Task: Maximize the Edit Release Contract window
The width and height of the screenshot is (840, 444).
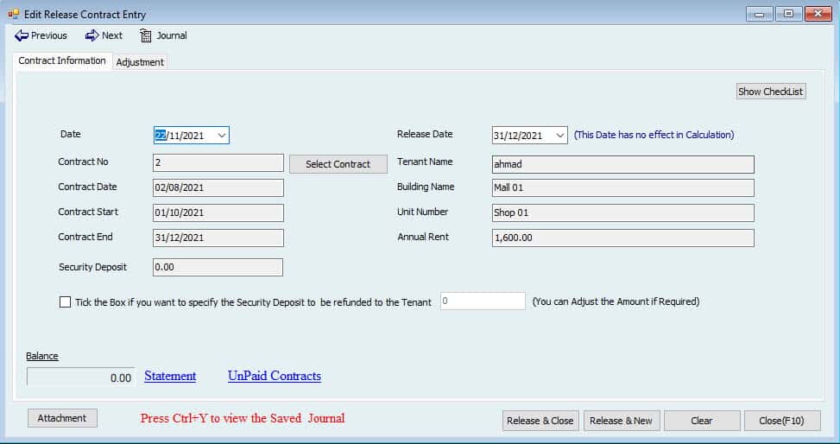Action: (788, 14)
